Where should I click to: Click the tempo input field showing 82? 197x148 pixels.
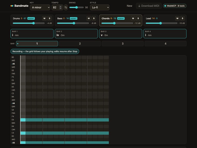click(57, 7)
